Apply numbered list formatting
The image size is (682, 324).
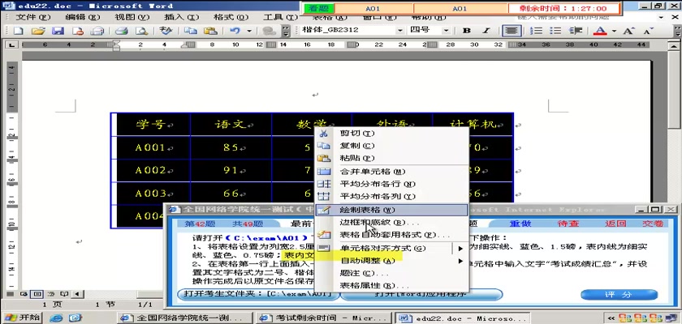tap(537, 31)
